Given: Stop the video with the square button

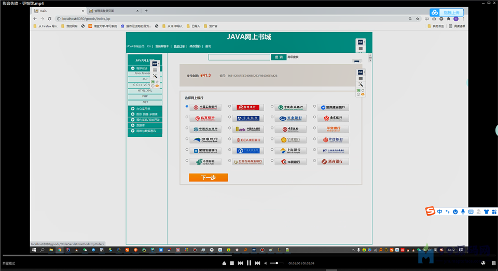Looking at the screenshot, I should click(232, 263).
